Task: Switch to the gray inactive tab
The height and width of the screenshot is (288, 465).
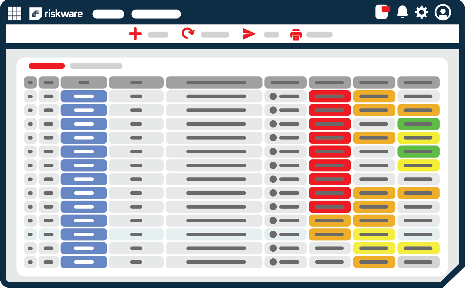Action: pyautogui.click(x=96, y=66)
